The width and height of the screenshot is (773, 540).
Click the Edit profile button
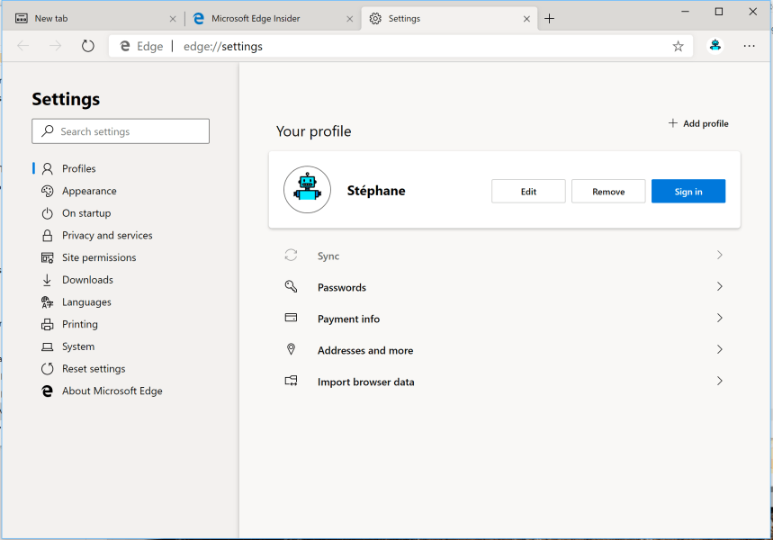(x=528, y=191)
